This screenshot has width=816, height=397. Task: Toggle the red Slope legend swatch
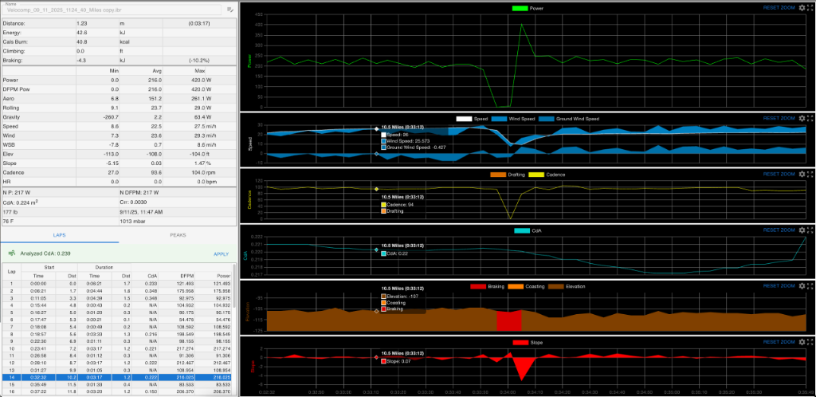tap(520, 342)
